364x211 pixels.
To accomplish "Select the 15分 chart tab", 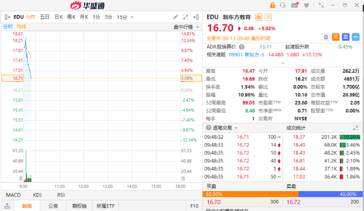I will tap(122, 17).
